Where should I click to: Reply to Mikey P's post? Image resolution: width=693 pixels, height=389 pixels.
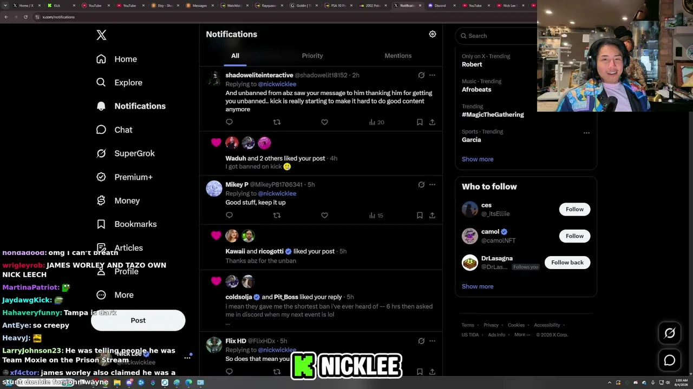click(229, 215)
